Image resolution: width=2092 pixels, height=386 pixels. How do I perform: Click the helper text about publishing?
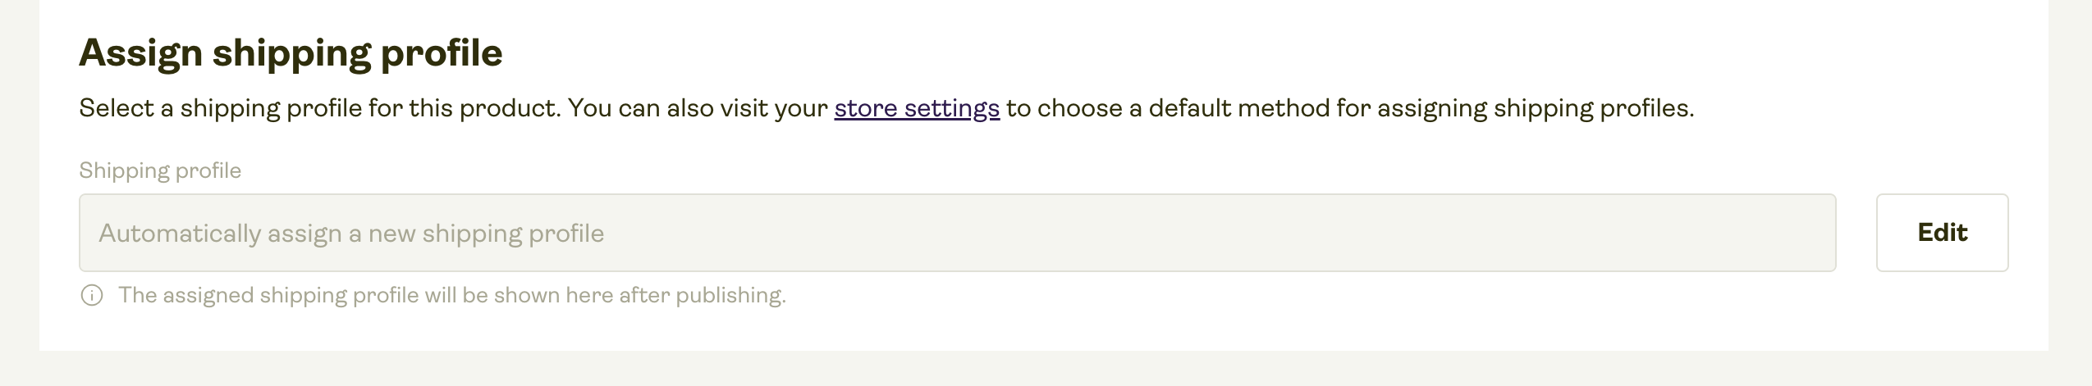tap(452, 295)
